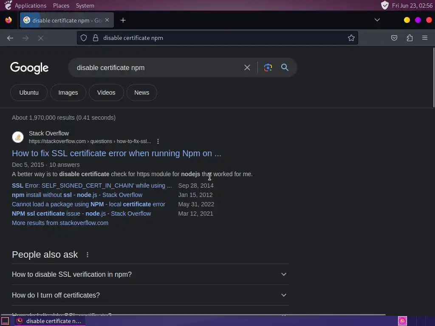Click the stackoverflow.com breadcrumb URL

(x=90, y=141)
